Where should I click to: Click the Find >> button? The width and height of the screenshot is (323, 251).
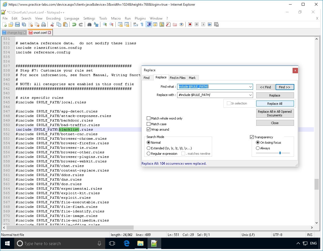(x=284, y=87)
